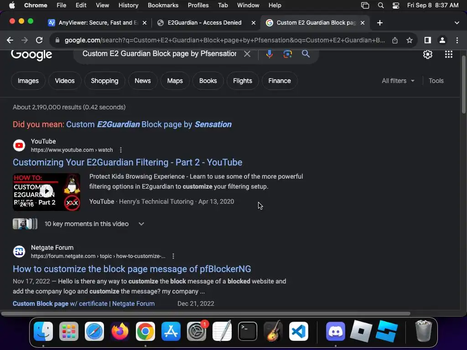Open Chrome three-dot menu

(457, 40)
